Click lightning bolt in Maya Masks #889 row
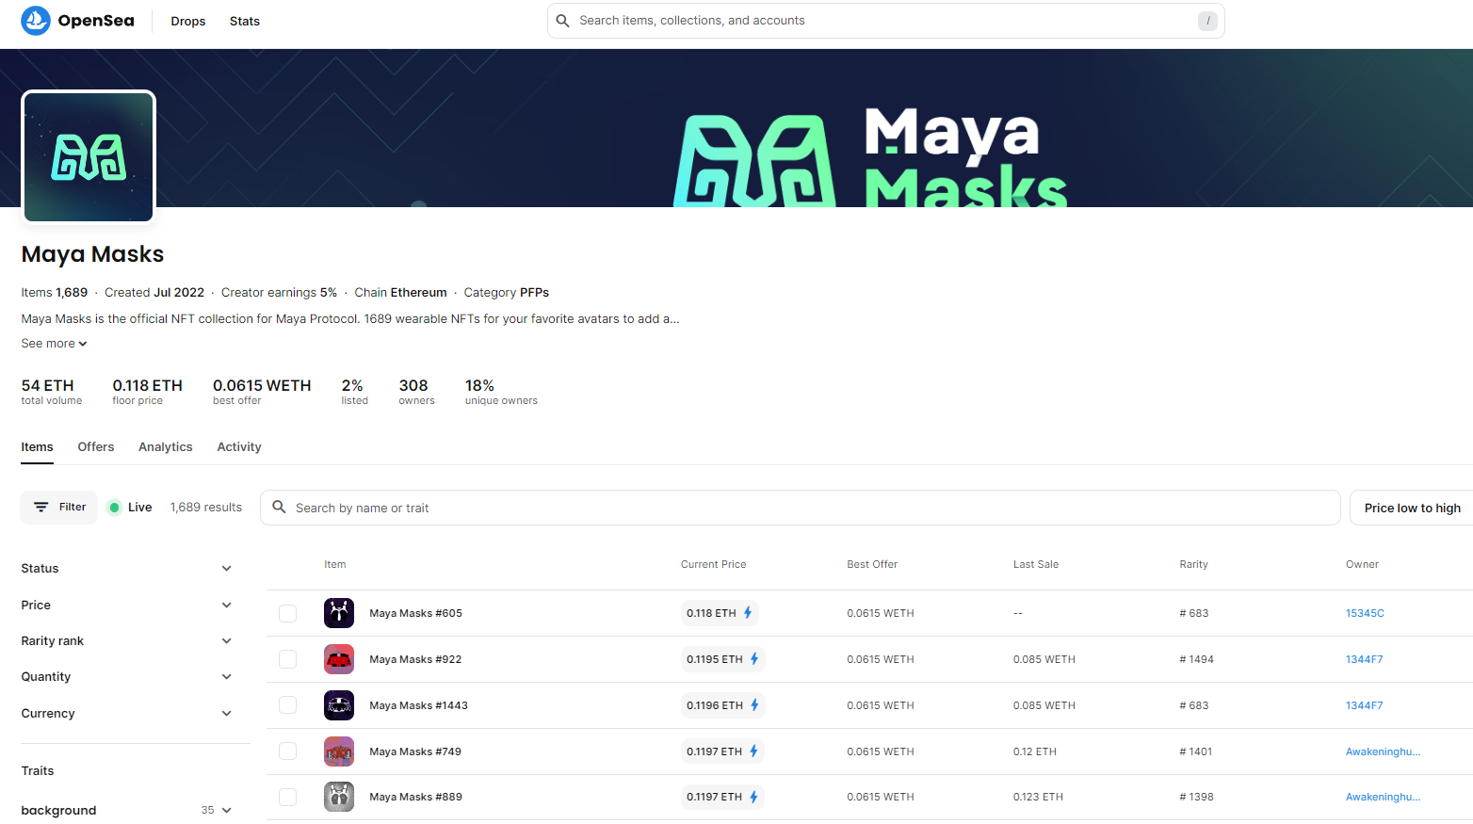The height and width of the screenshot is (824, 1473). pos(753,797)
